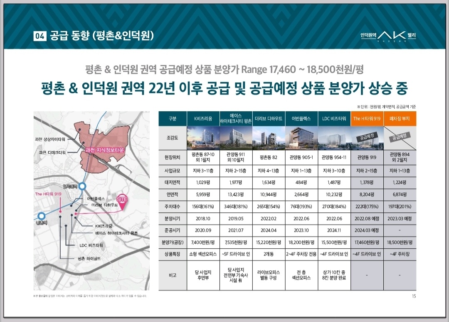The image size is (449, 322).
Task: Click the Pyeongchon station circle on map
Action: [42, 216]
